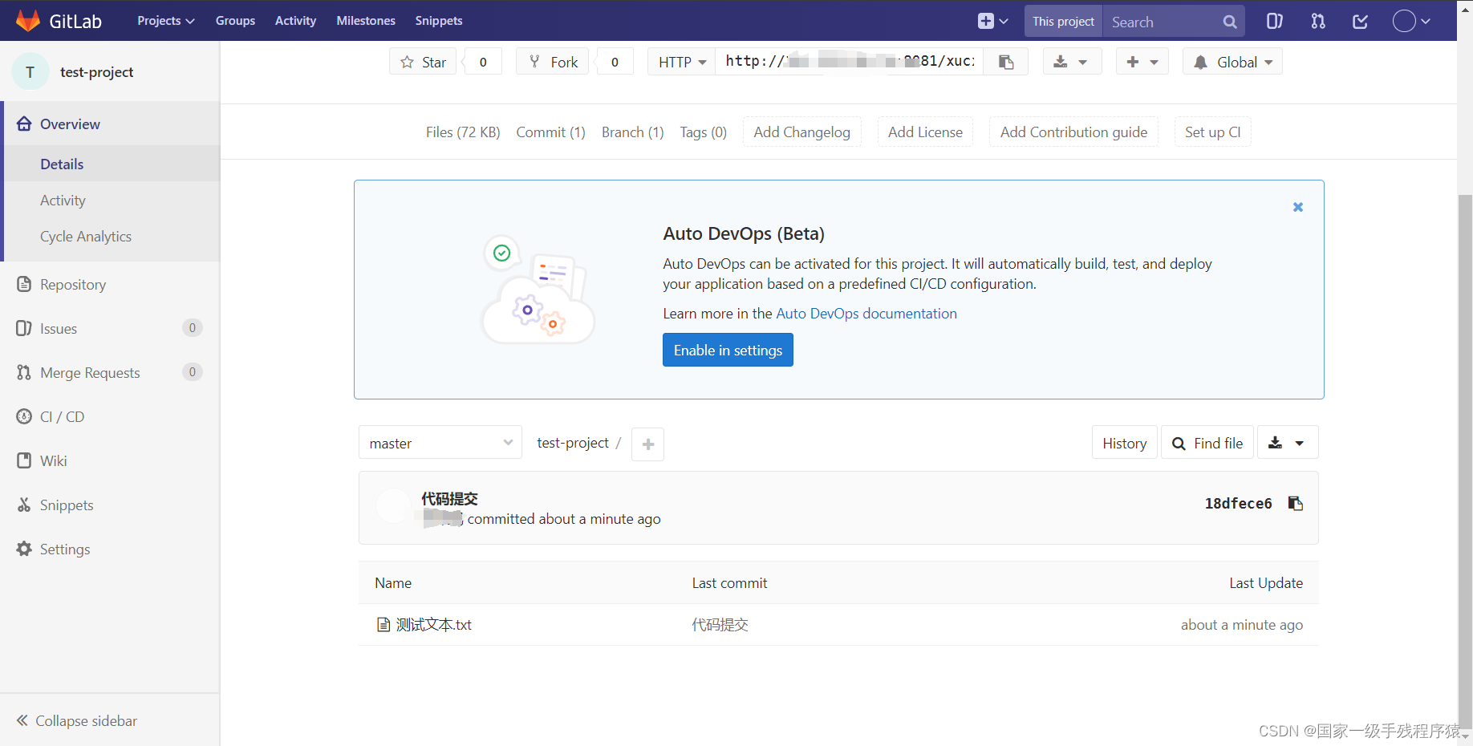Screen dimensions: 1473x746
Task: Click plus button next to breadcrumb
Action: pos(647,444)
